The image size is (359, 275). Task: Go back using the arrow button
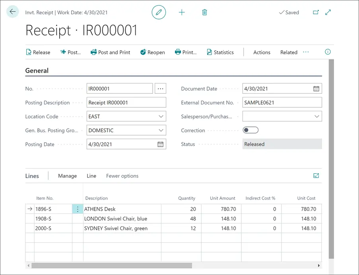tap(13, 12)
